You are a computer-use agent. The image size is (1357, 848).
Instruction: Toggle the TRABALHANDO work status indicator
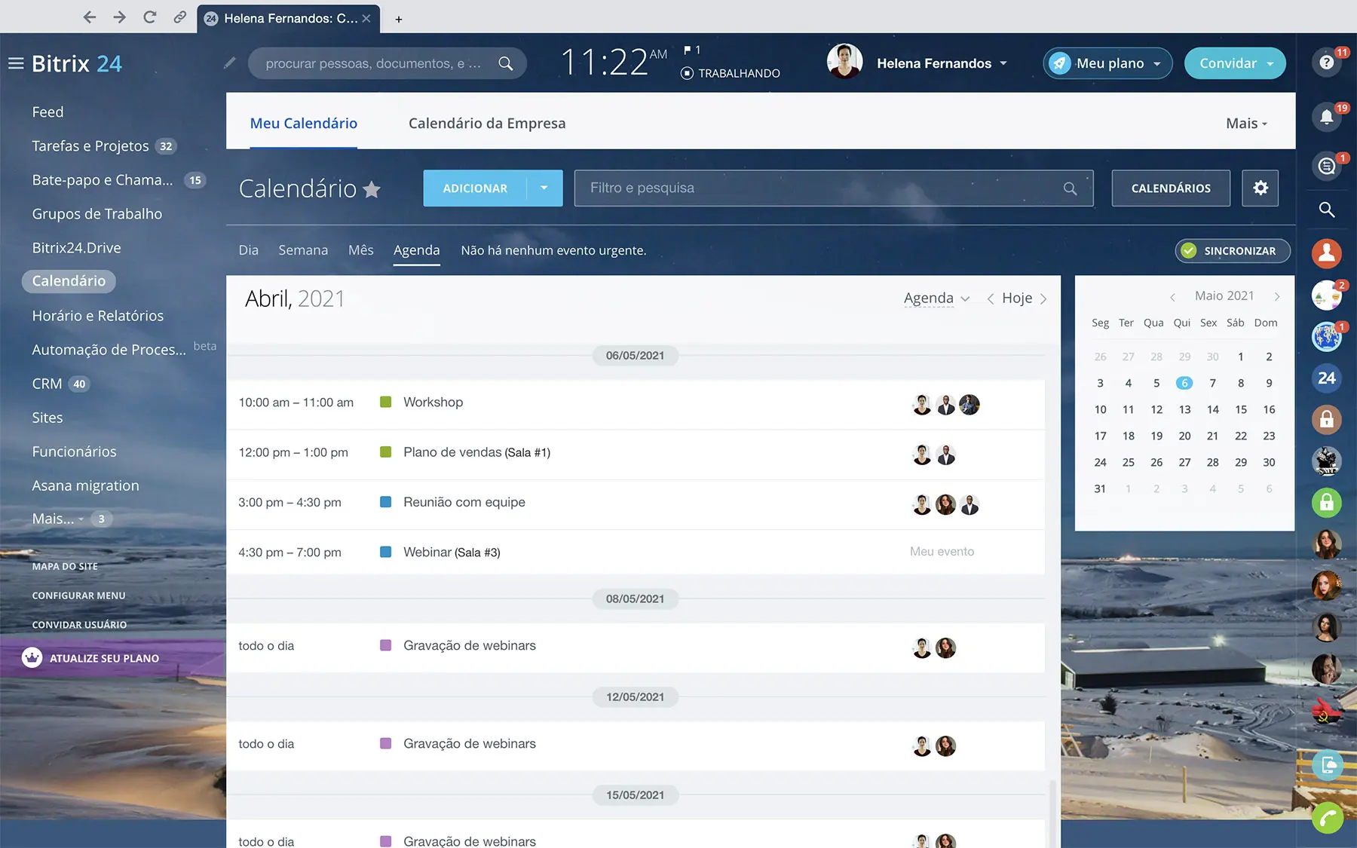pos(730,73)
